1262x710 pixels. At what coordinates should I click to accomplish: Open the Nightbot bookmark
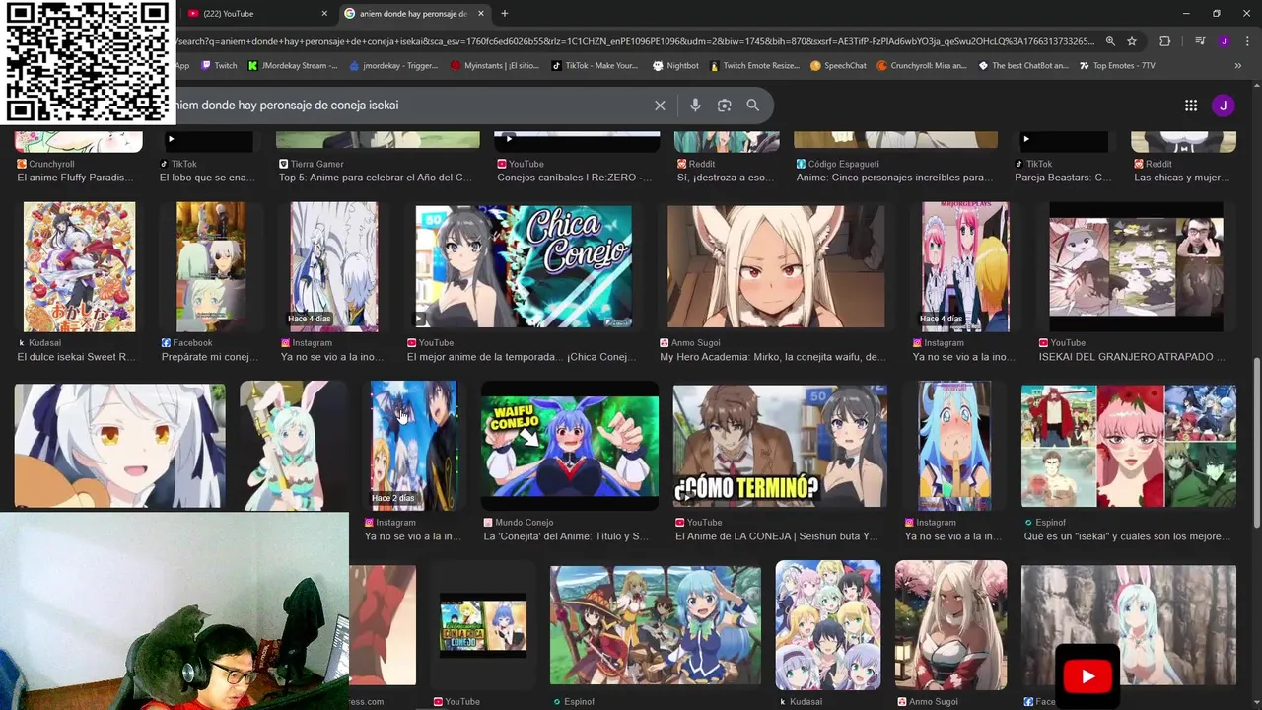[x=675, y=66]
